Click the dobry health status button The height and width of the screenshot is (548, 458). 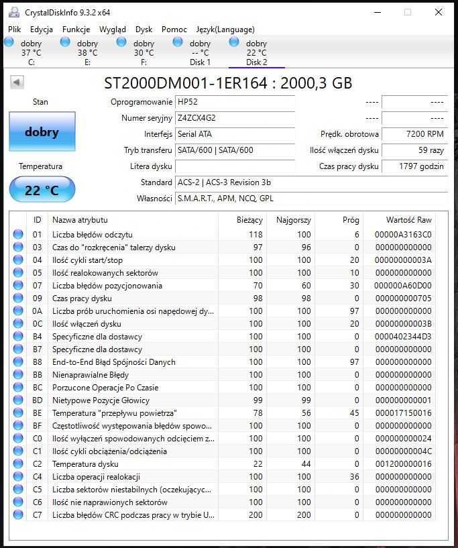coord(42,131)
